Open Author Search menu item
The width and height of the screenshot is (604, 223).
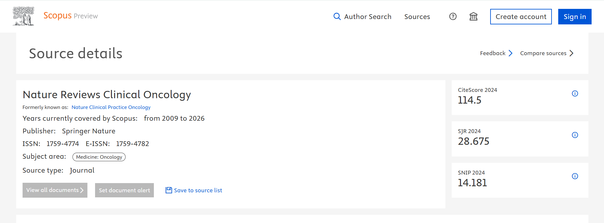[367, 16]
